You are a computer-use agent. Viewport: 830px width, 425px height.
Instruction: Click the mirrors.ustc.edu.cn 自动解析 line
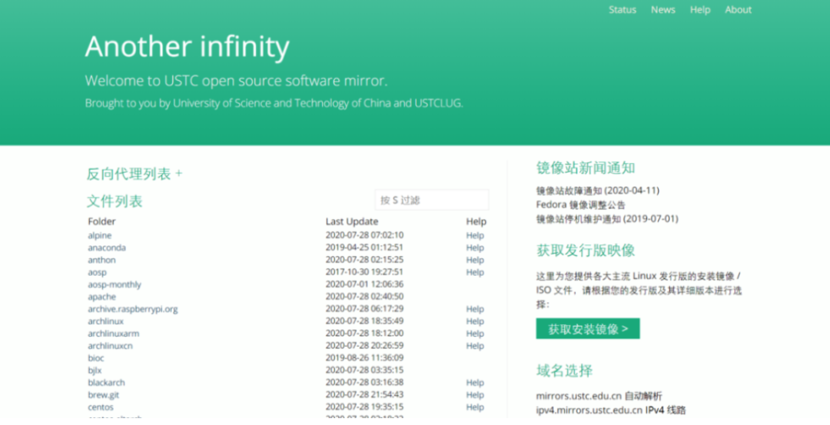click(x=599, y=396)
